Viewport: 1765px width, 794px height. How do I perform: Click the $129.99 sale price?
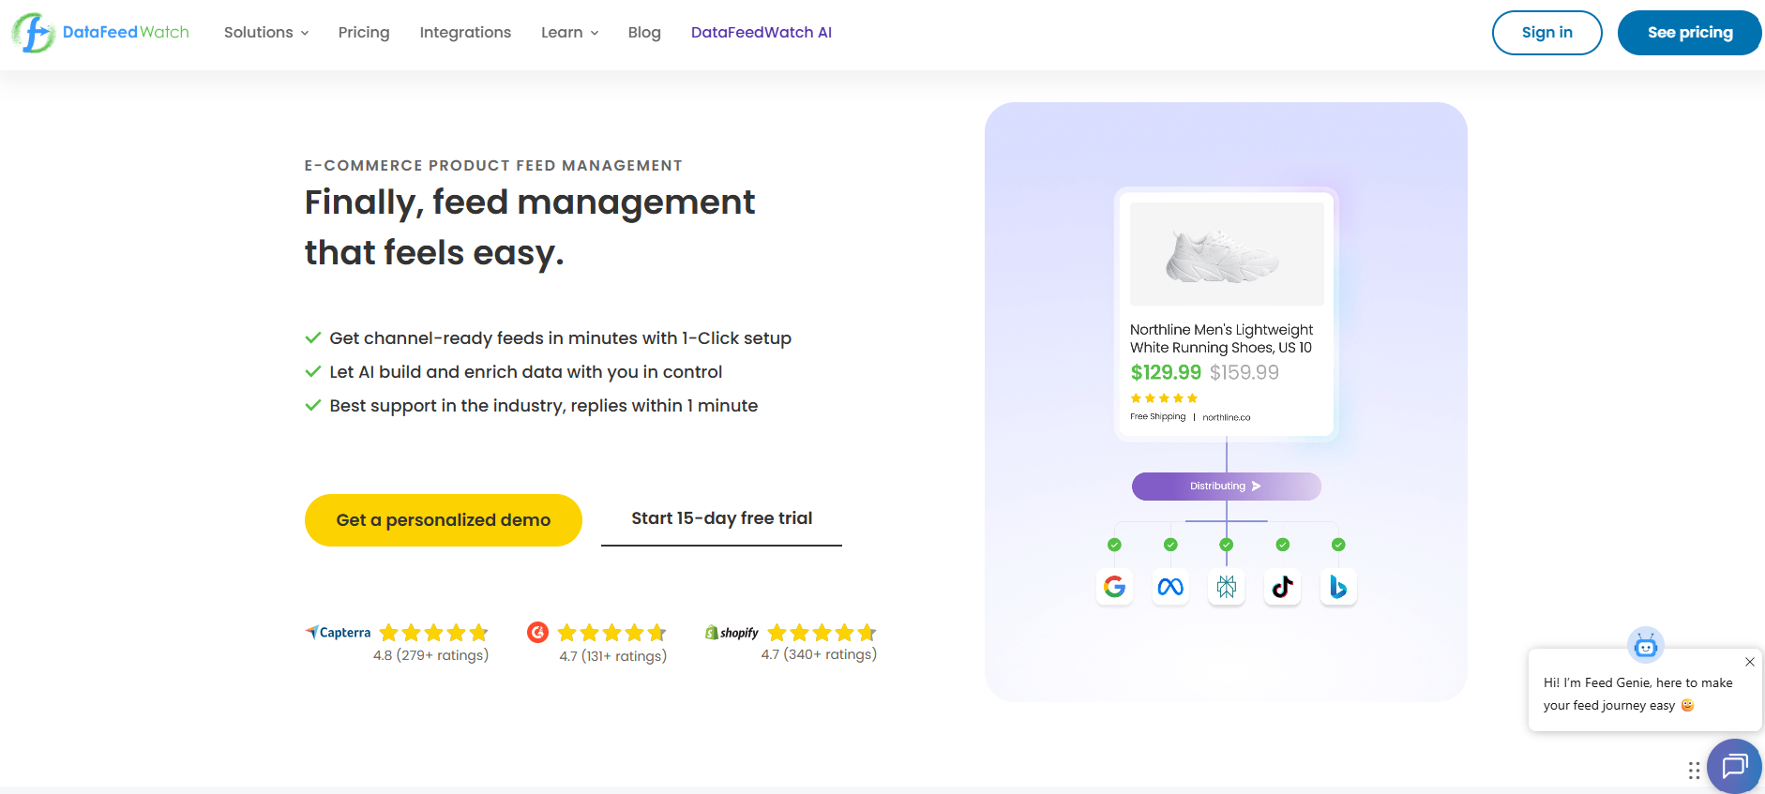pyautogui.click(x=1166, y=372)
